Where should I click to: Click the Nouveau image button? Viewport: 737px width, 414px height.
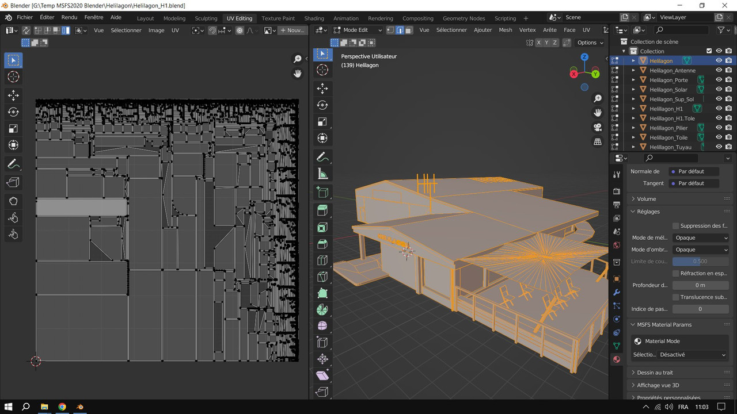(292, 30)
